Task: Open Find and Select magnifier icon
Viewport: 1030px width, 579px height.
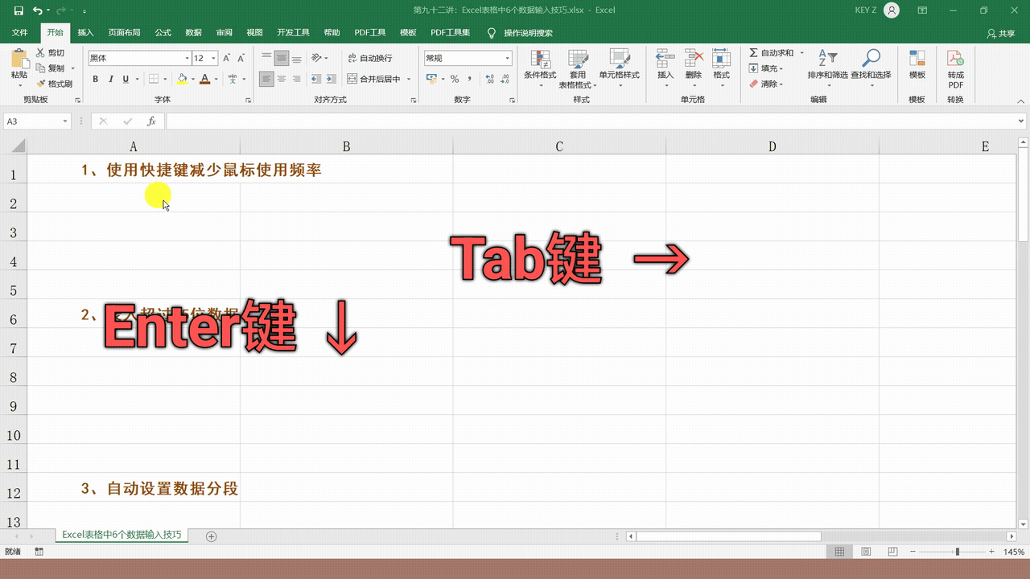Action: tap(871, 60)
